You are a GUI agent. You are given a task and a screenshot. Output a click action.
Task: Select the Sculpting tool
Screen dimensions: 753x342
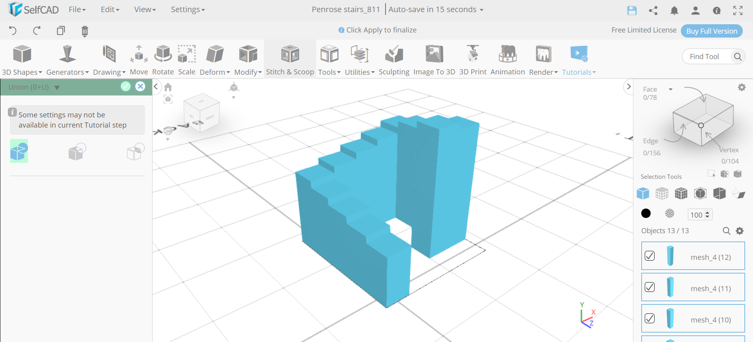pyautogui.click(x=394, y=60)
